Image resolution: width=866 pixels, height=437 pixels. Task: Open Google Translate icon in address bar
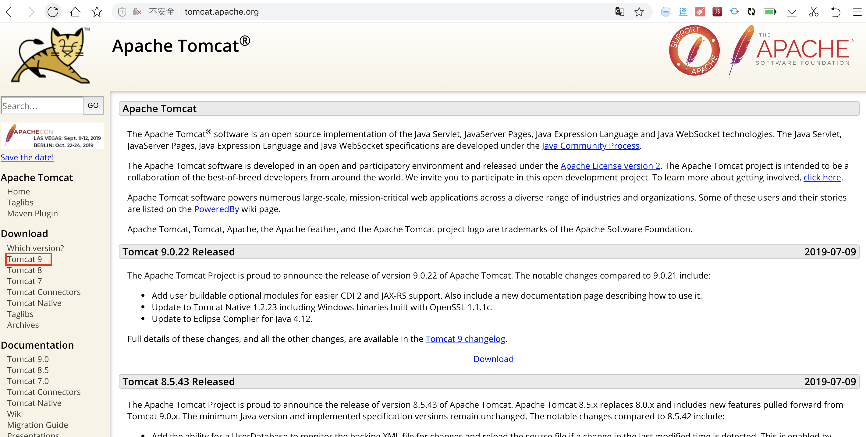click(x=619, y=12)
